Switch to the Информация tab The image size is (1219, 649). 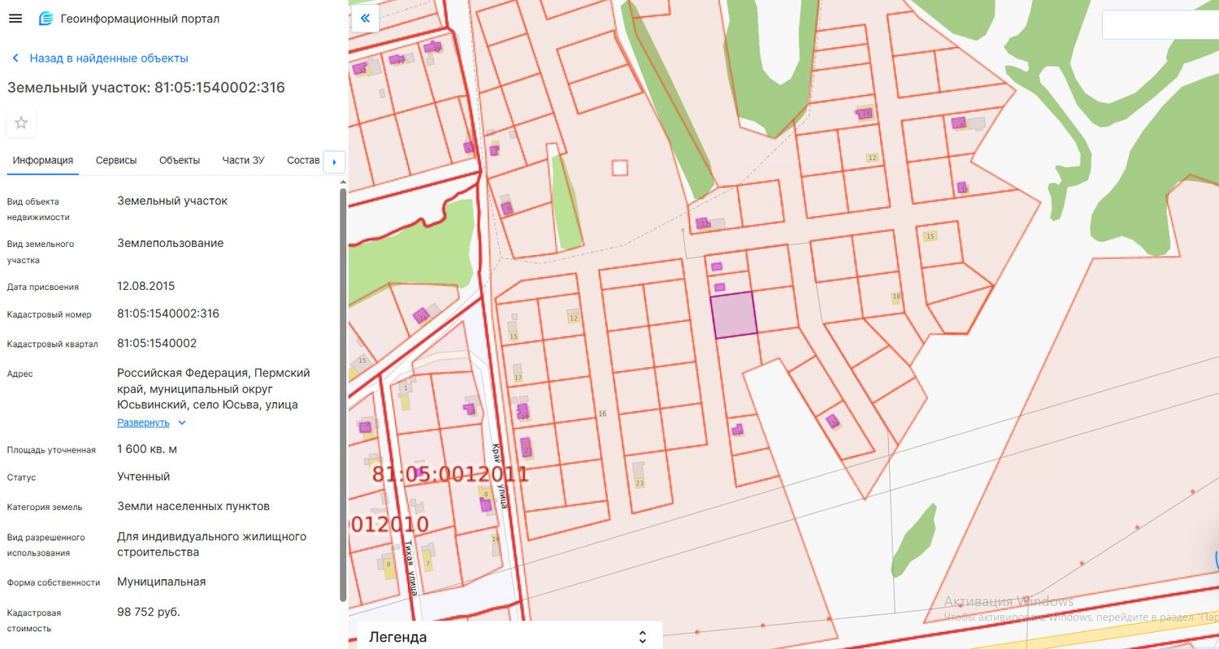[43, 160]
